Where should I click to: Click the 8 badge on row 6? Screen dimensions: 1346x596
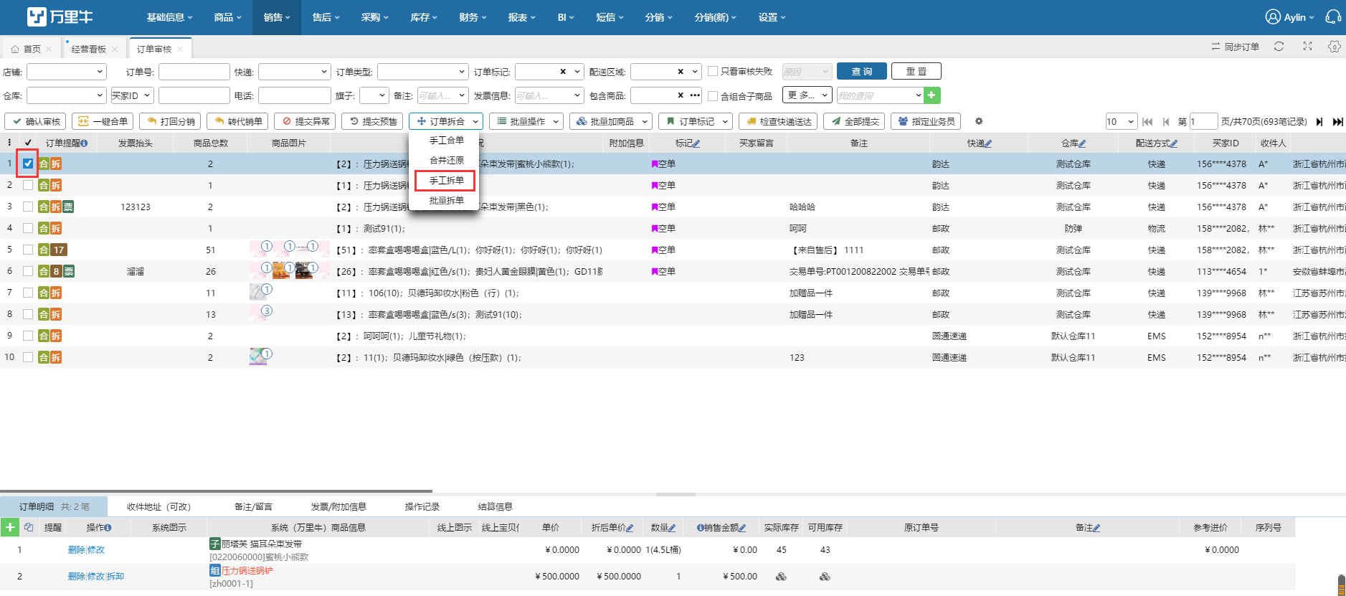(x=56, y=271)
